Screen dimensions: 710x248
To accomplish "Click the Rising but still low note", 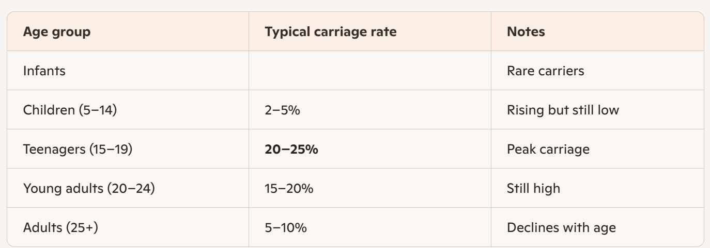I will coord(563,110).
